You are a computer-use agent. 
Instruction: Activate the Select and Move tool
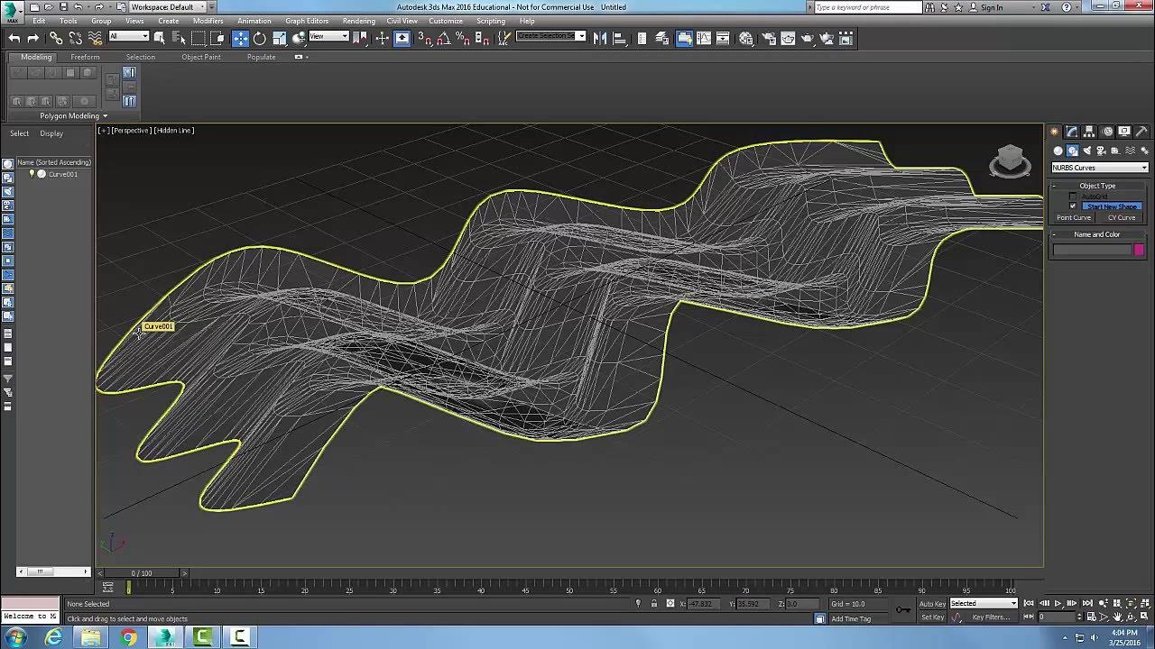tap(240, 38)
